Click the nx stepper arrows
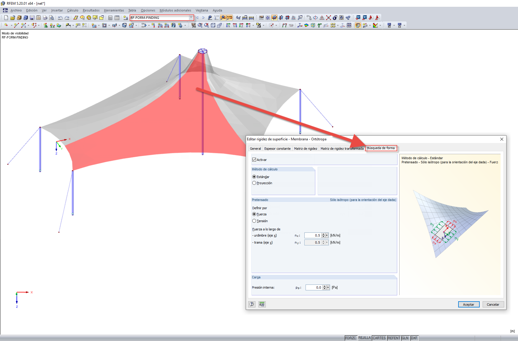518x341 pixels. [x=323, y=235]
